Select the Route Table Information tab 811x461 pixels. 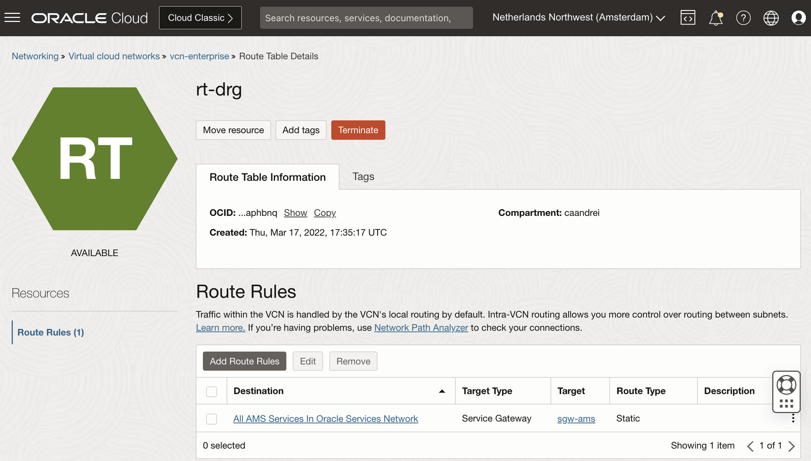(x=267, y=177)
